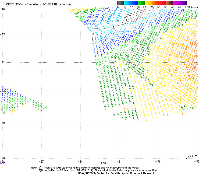Click the ">50 knots" legend label
Viewport: 199px width, 175px height.
pos(191,7)
